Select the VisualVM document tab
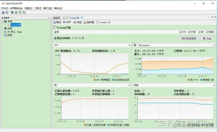 (x=74, y=18)
